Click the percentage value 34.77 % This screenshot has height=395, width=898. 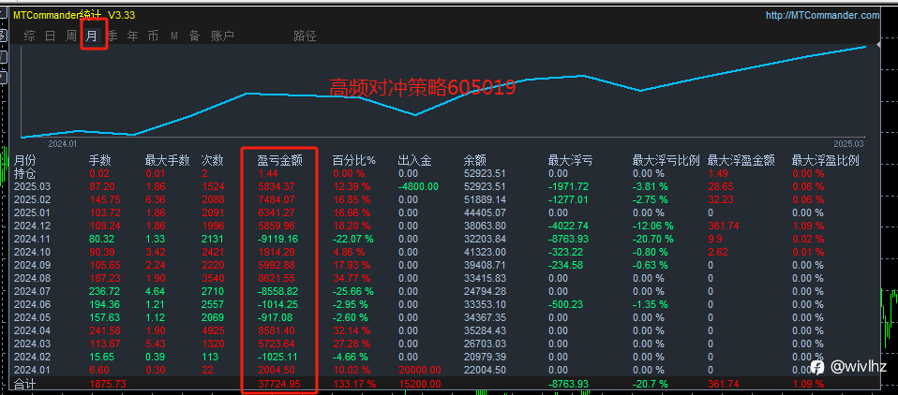pyautogui.click(x=352, y=278)
